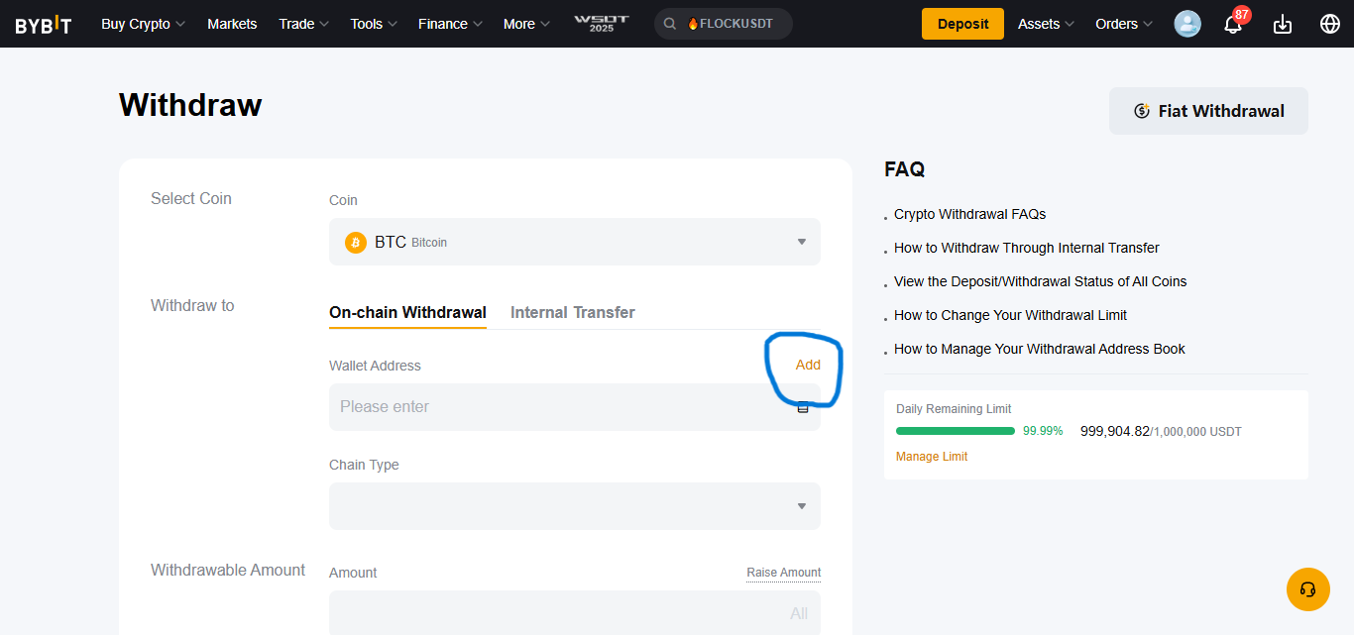Screen dimensions: 1354x635
Task: Expand the Tools menu
Action: (374, 24)
